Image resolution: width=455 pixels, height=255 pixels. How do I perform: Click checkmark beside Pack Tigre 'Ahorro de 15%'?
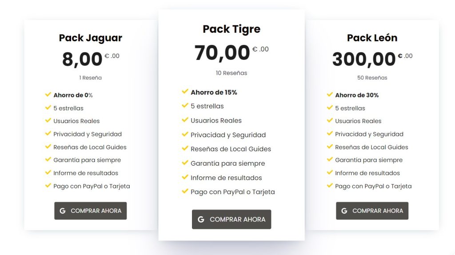point(185,92)
